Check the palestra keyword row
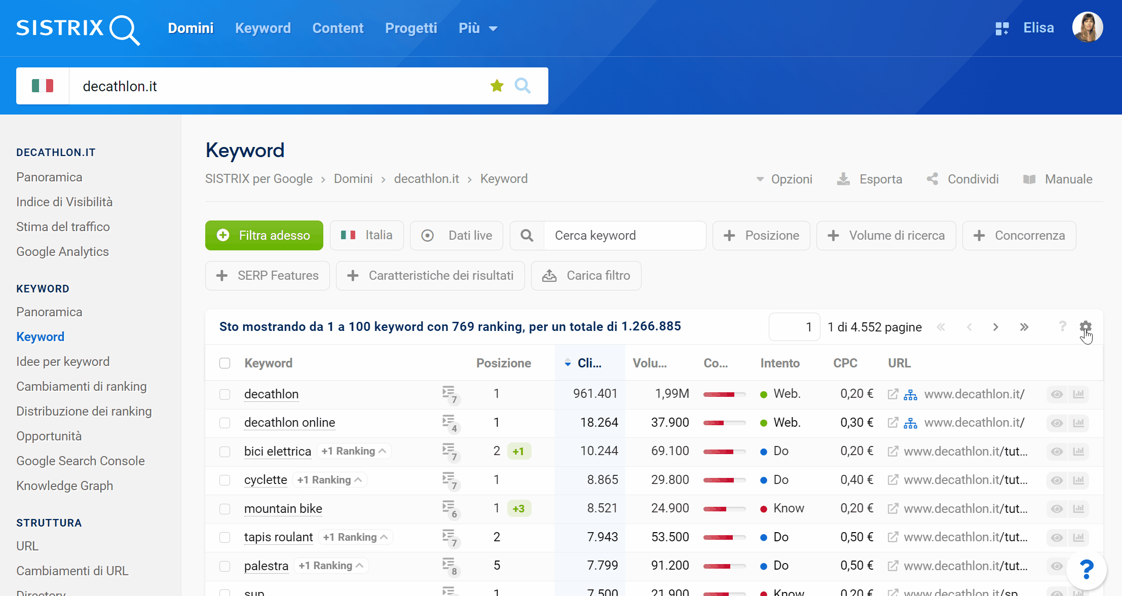Viewport: 1122px width, 596px height. click(225, 566)
